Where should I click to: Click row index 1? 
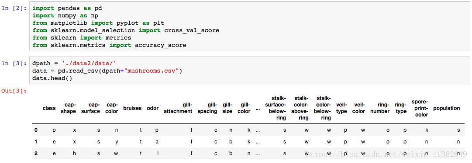[36, 142]
